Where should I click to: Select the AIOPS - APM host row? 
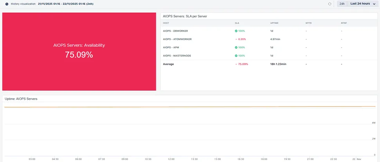pyautogui.click(x=269, y=48)
